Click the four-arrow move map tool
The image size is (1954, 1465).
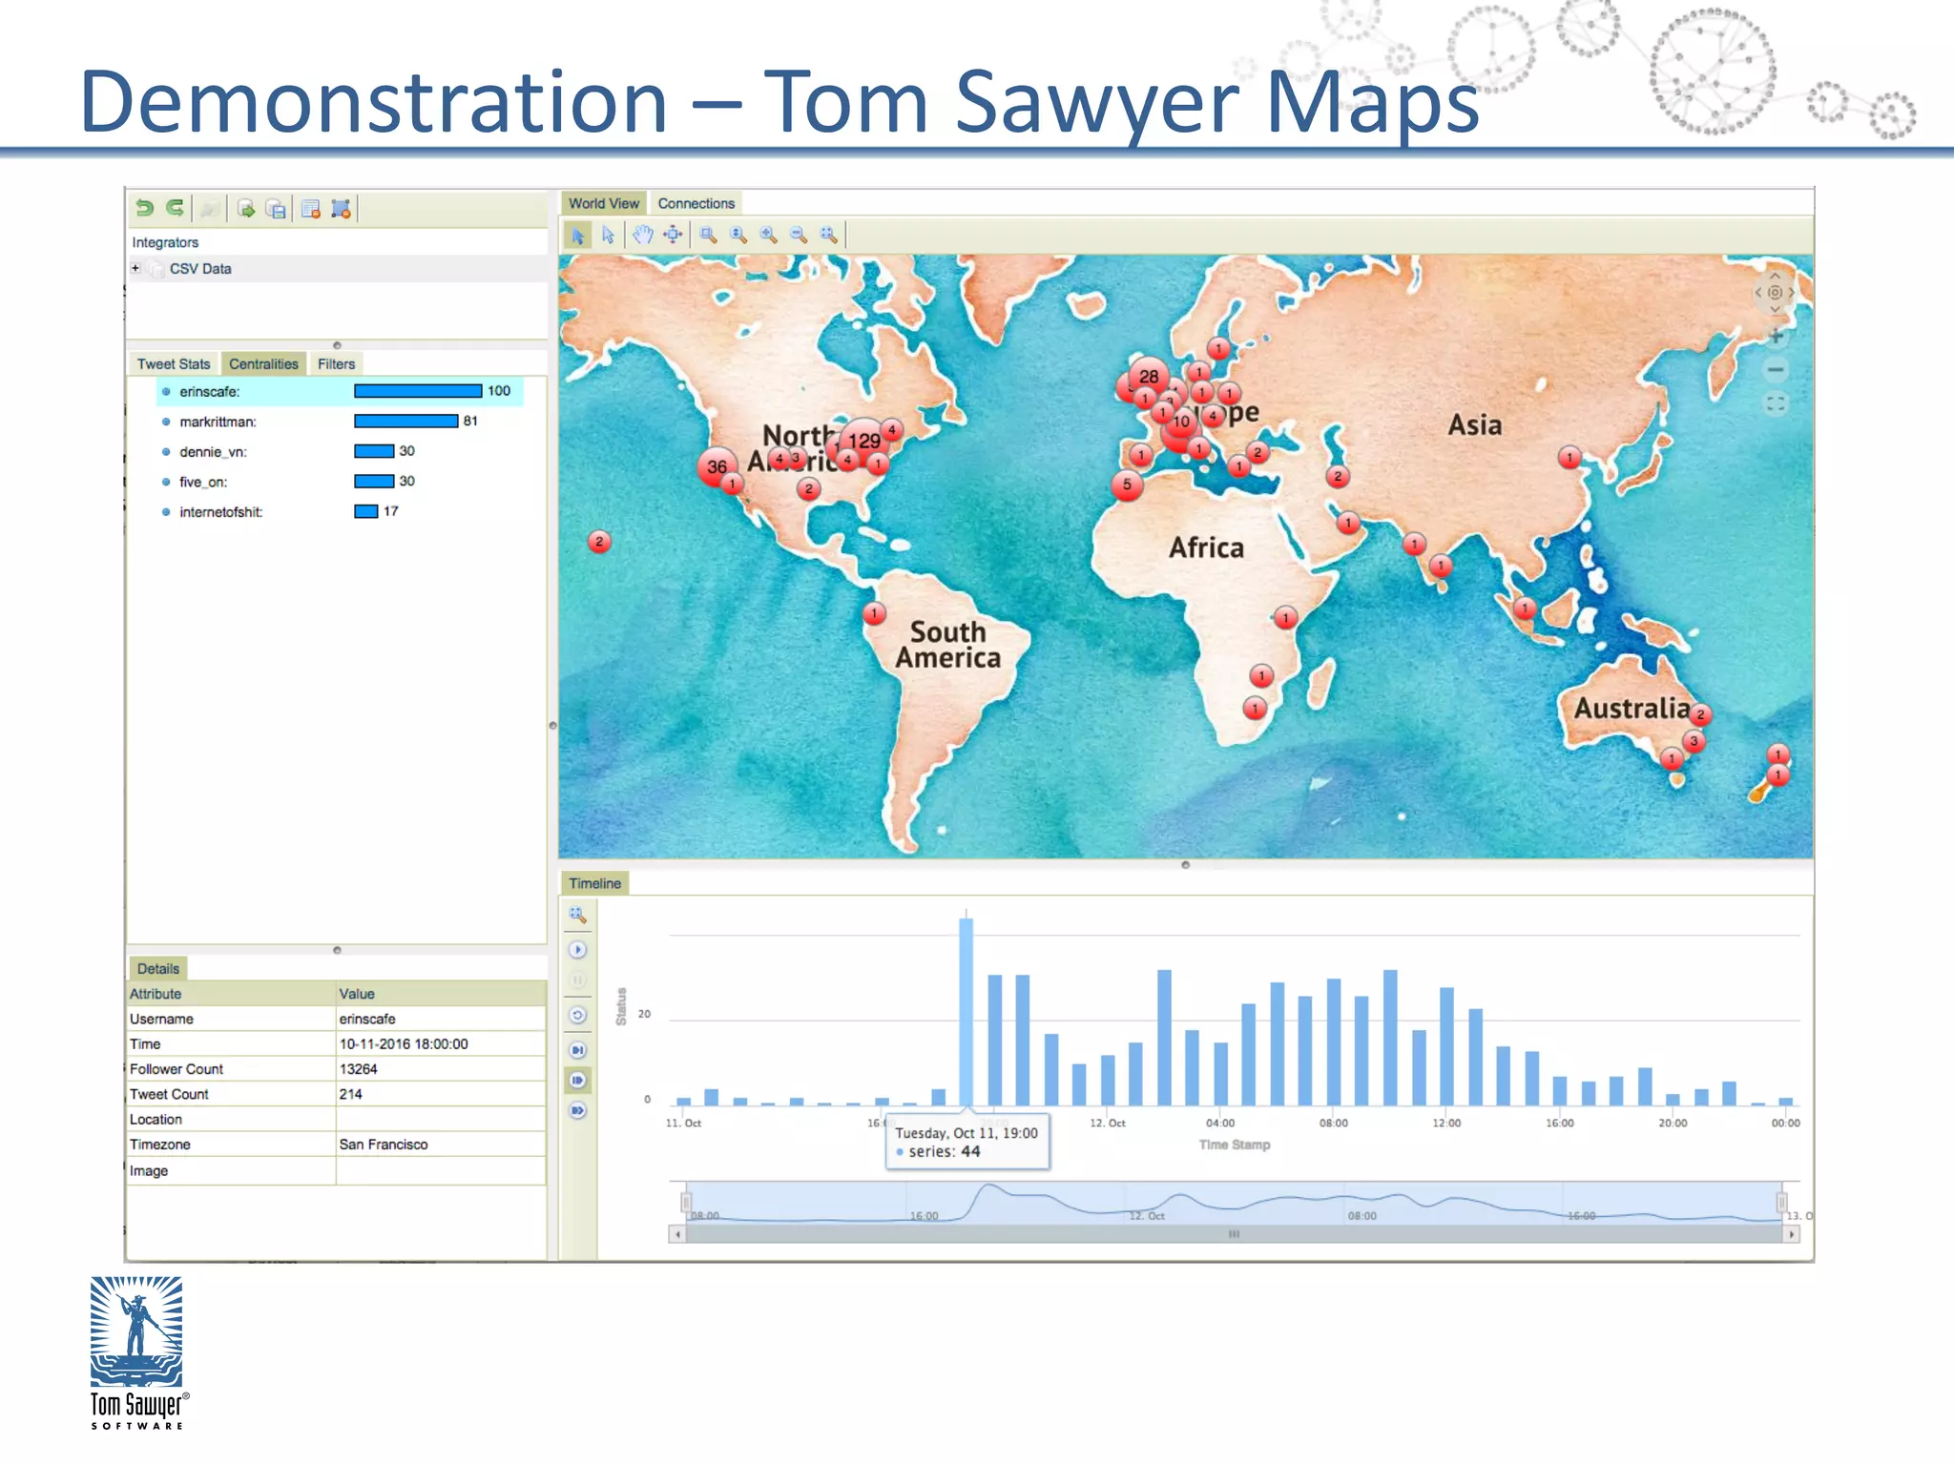pyautogui.click(x=674, y=235)
